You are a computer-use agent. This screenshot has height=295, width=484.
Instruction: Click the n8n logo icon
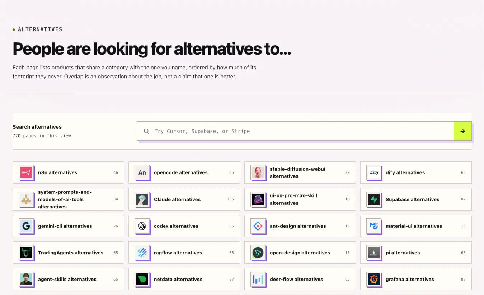point(26,172)
